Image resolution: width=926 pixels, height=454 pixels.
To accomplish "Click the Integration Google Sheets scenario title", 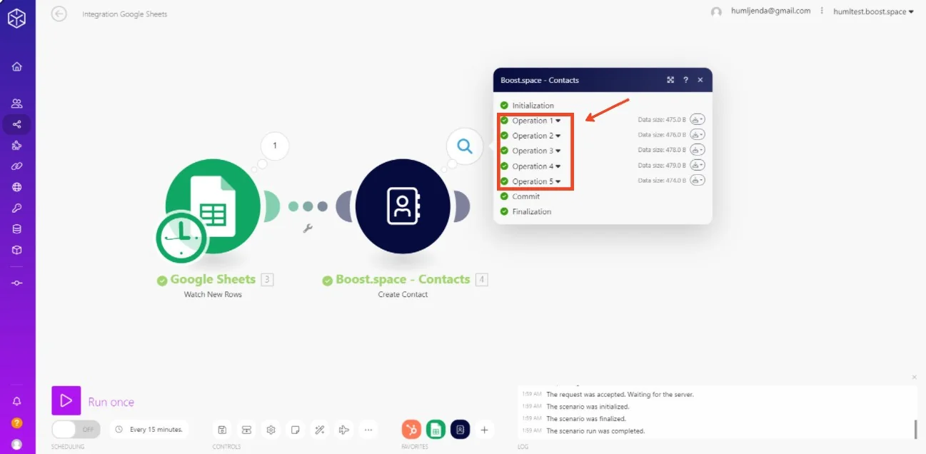I will tap(124, 14).
